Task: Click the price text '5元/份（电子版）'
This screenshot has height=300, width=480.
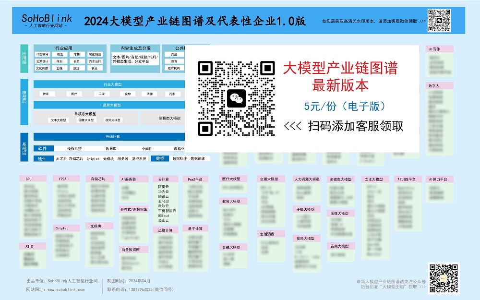Action: point(345,106)
